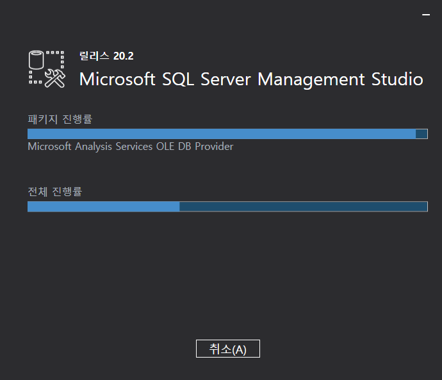Click the word "Microsoft" in the large title
Screen dimensions: 442x380
pyautogui.click(x=117, y=79)
